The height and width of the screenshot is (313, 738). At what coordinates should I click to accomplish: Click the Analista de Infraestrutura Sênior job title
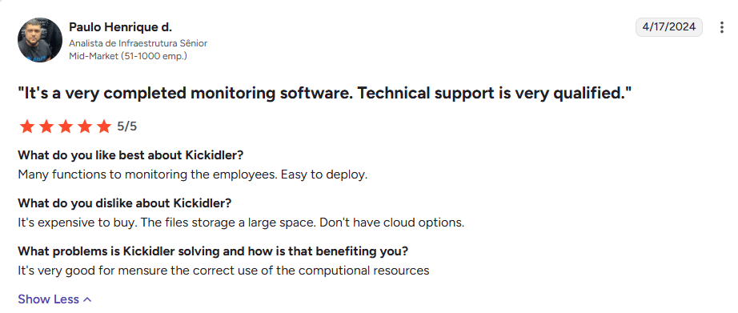(x=138, y=43)
